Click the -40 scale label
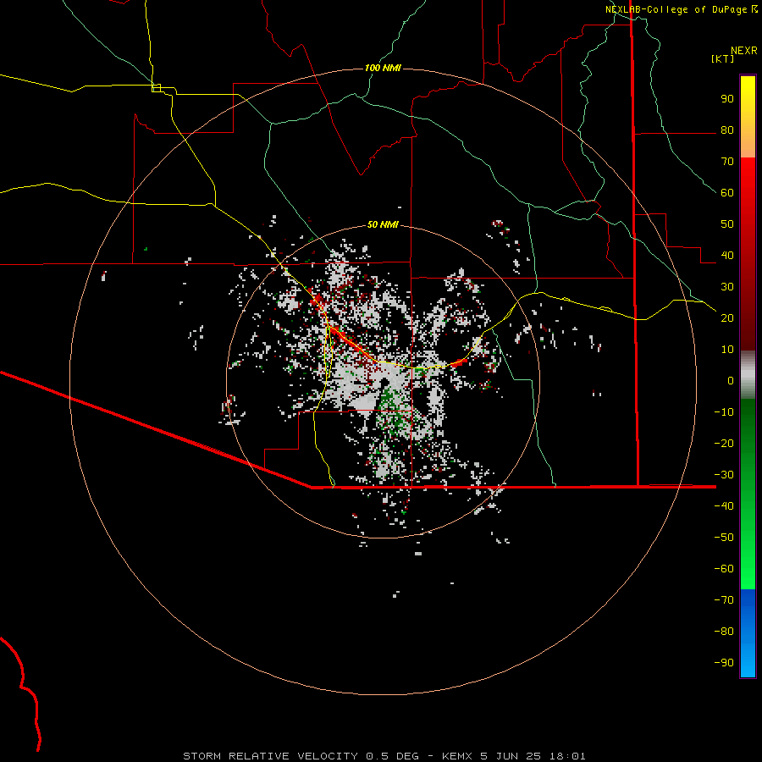The width and height of the screenshot is (762, 762). [x=724, y=506]
